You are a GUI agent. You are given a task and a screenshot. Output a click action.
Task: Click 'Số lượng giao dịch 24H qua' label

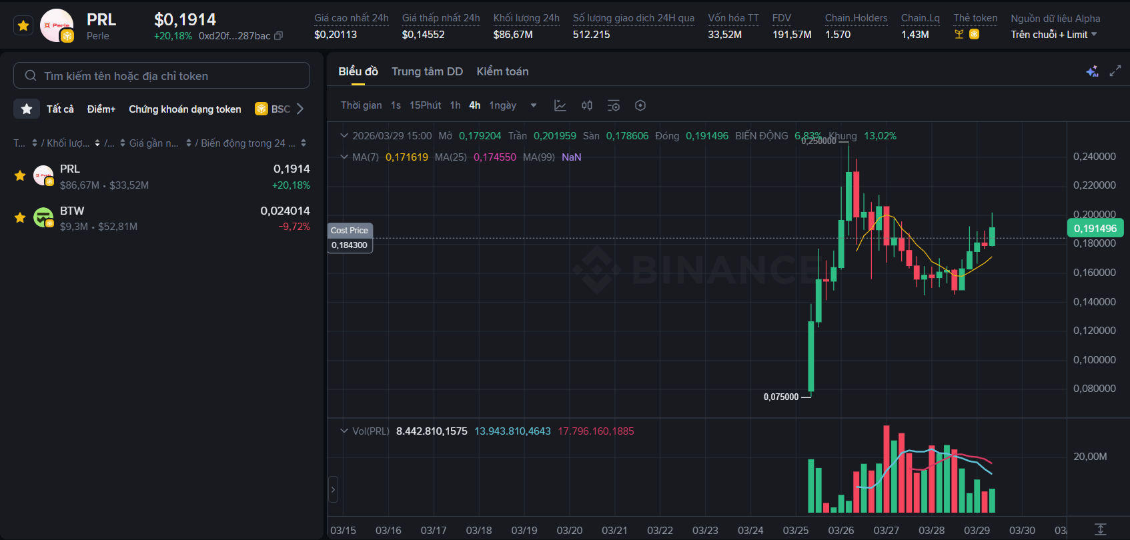(x=634, y=18)
